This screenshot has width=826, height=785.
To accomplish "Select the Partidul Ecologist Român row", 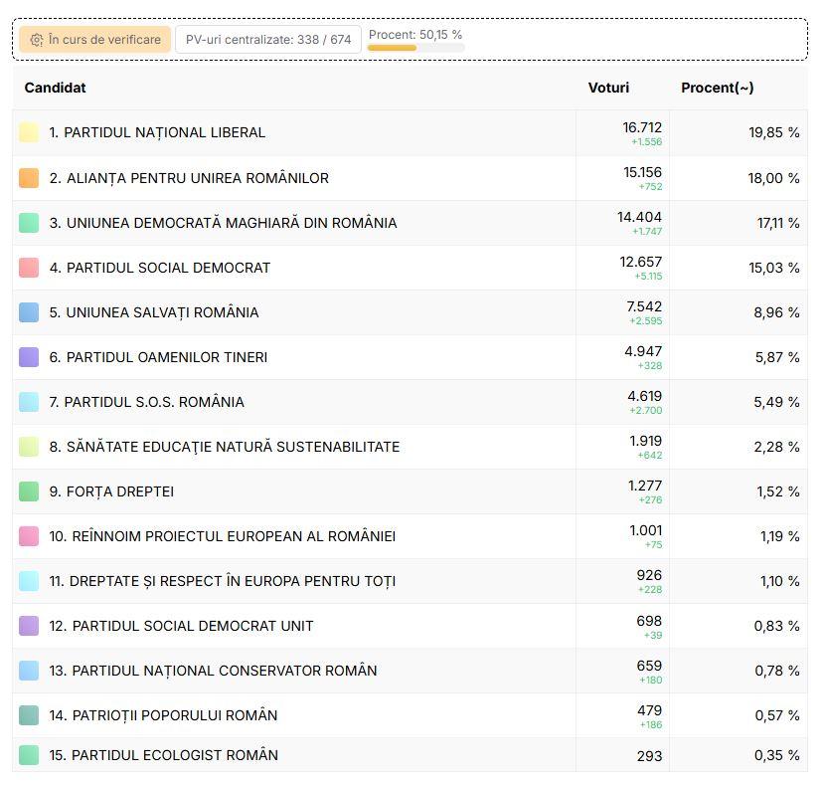I will (410, 755).
